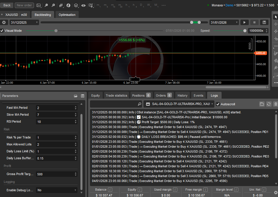Open the chart type candlestick icon
The width and height of the screenshot is (278, 197).
point(61,5)
